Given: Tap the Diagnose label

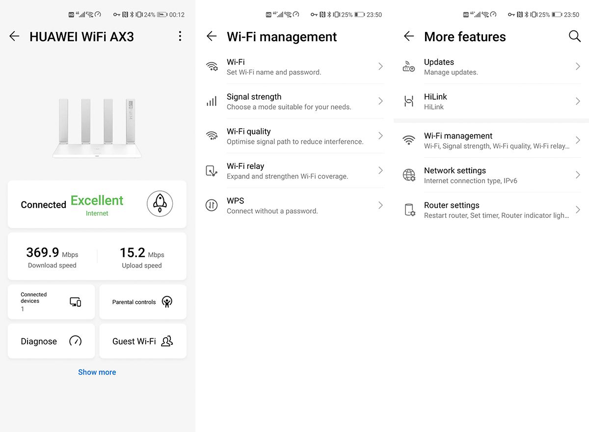Looking at the screenshot, I should click(39, 341).
